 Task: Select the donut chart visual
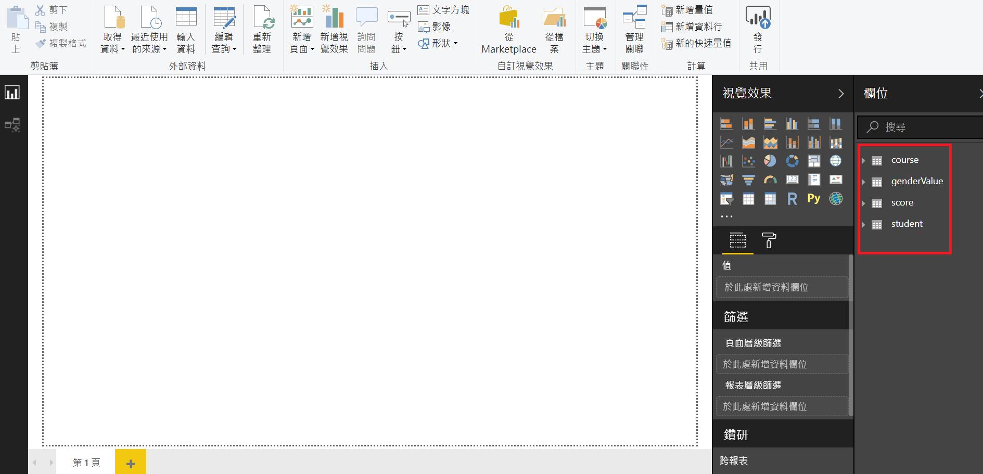tap(792, 161)
